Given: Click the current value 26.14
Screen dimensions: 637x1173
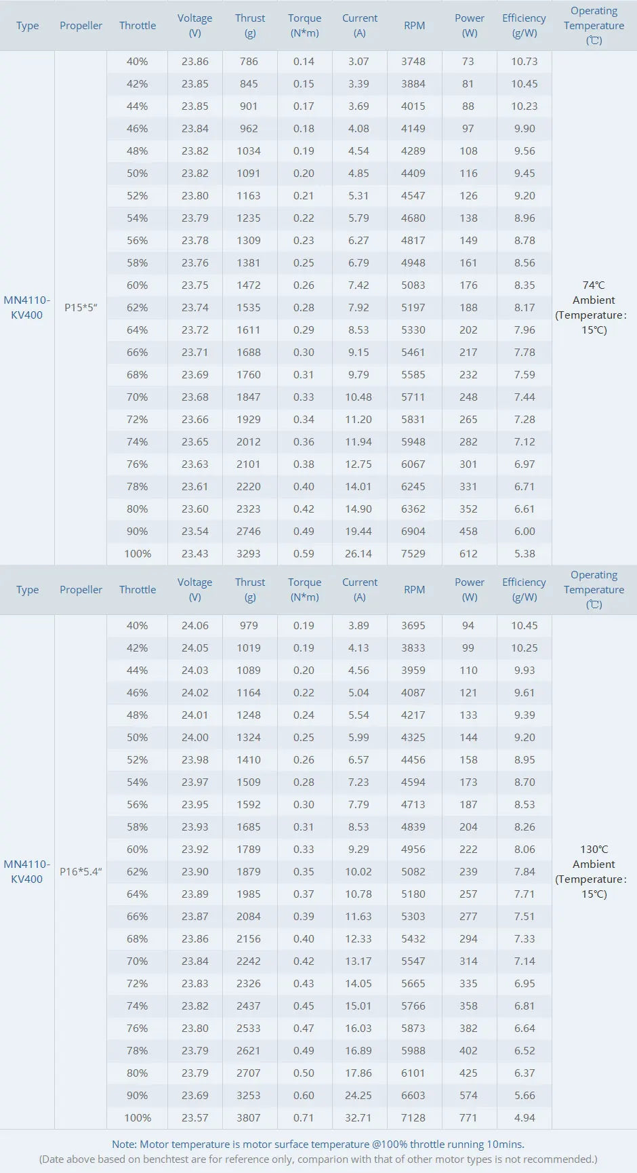Looking at the screenshot, I should pos(358,553).
